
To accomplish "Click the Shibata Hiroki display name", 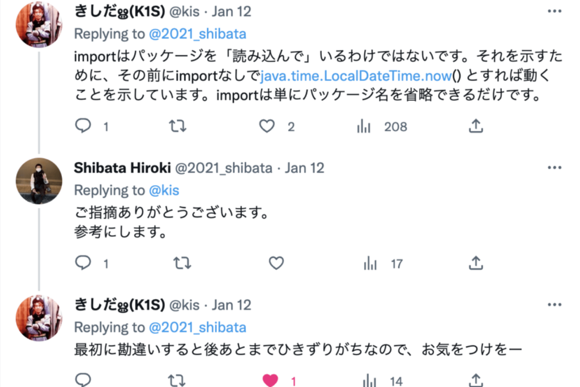I will 121,168.
